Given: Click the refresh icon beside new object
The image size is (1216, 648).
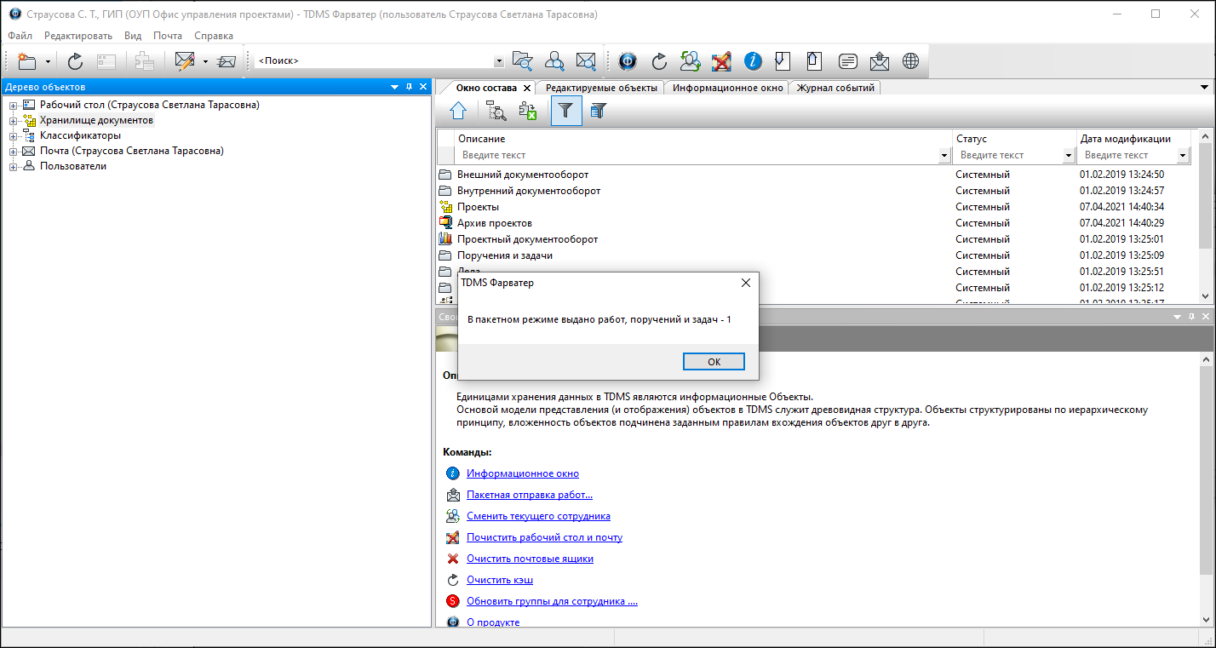Looking at the screenshot, I should pyautogui.click(x=75, y=61).
